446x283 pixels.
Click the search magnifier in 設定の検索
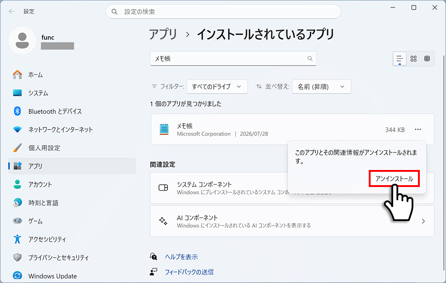[x=114, y=11]
